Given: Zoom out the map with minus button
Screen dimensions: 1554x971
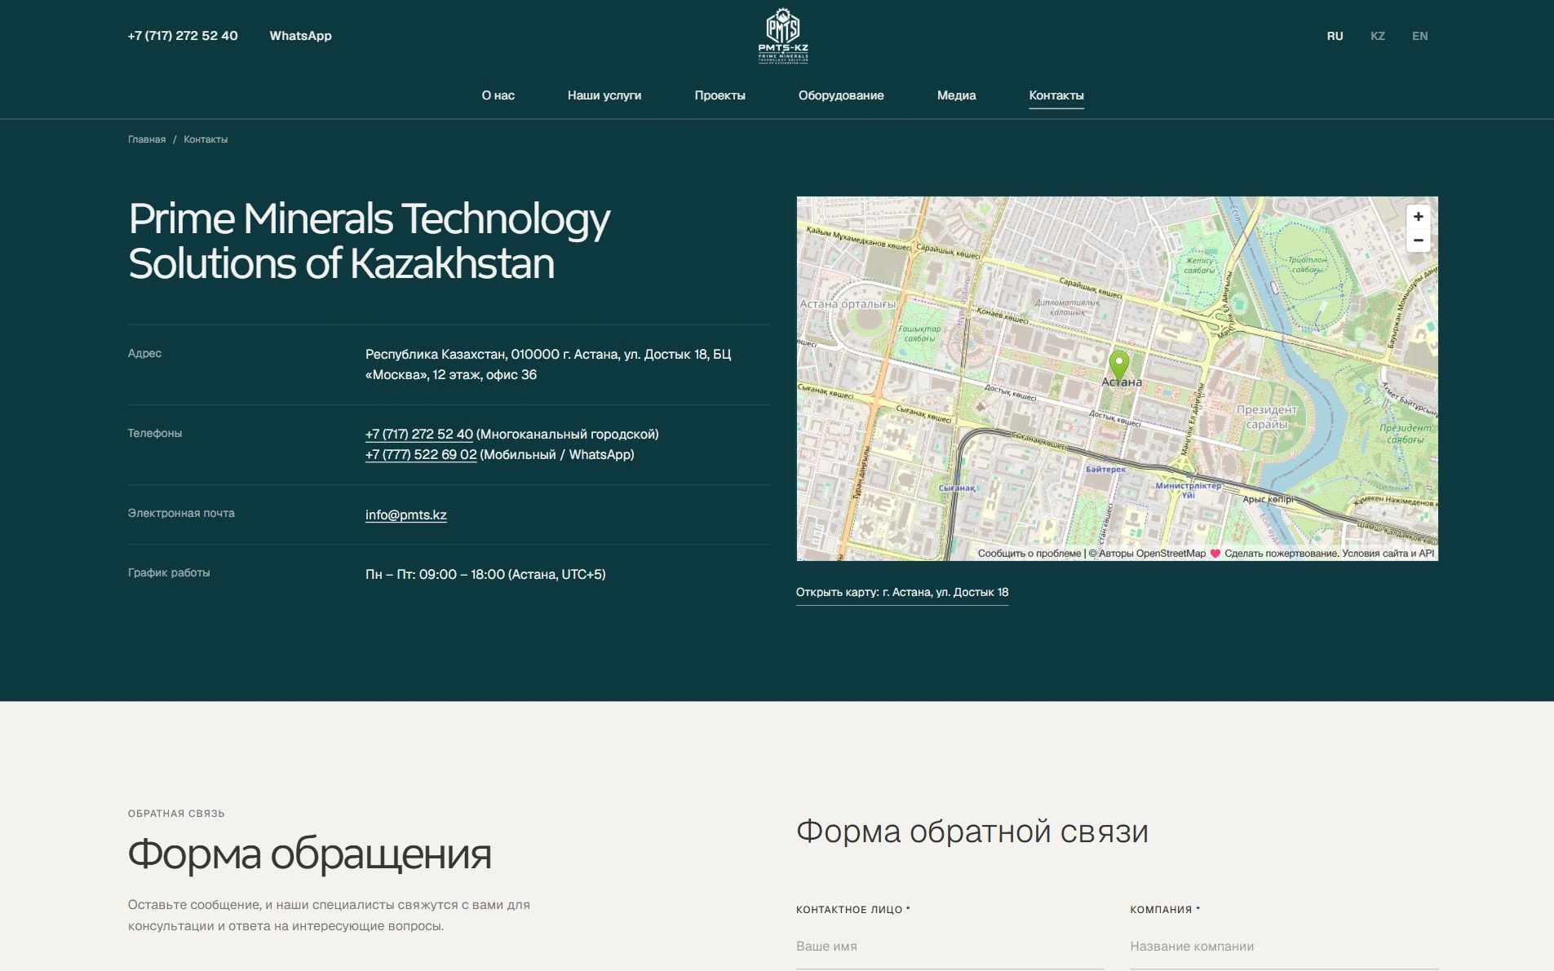Looking at the screenshot, I should click(1418, 241).
